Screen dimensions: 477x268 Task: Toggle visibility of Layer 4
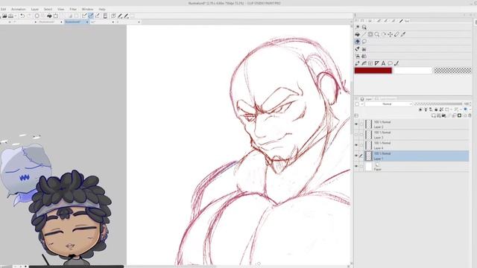356,145
